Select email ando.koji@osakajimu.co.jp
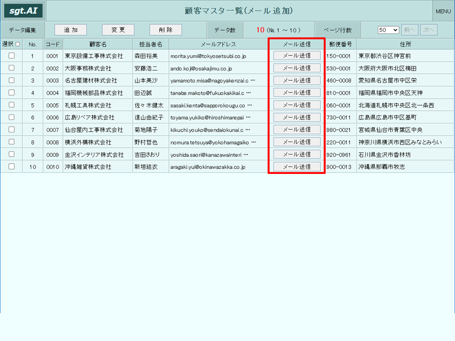 pos(201,68)
